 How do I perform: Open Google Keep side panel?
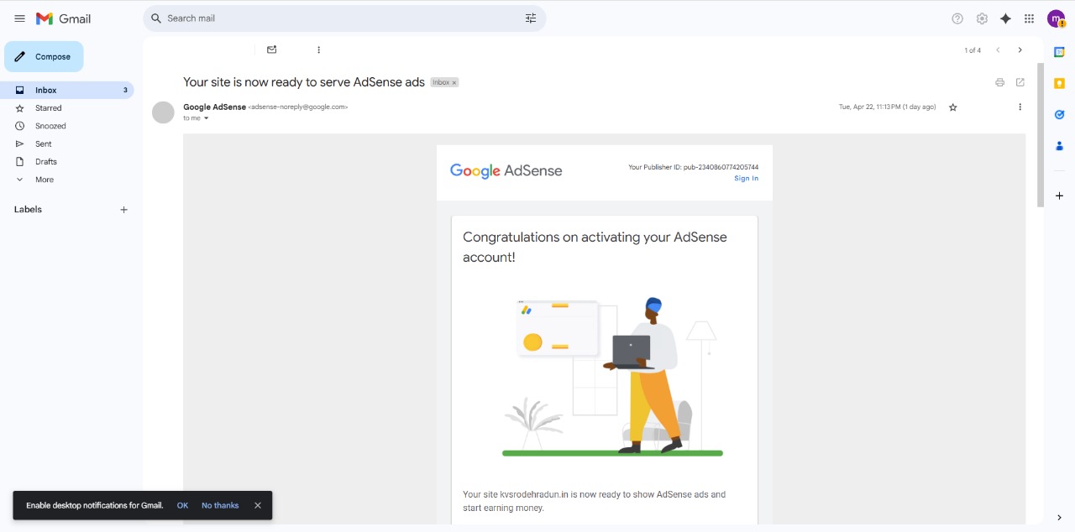(x=1059, y=83)
